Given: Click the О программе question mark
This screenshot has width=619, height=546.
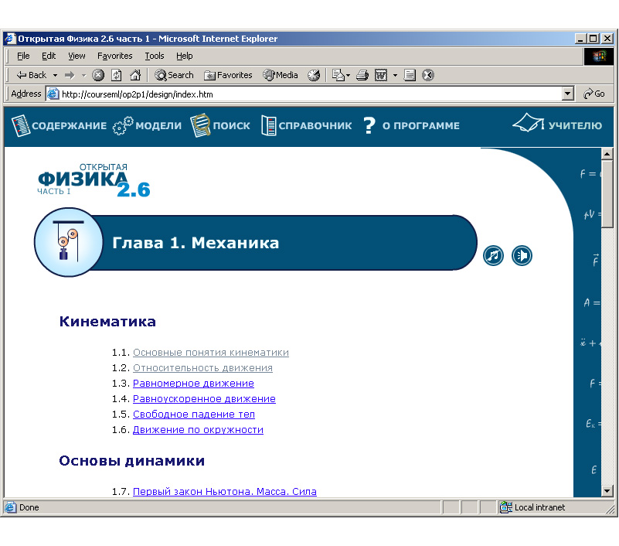Looking at the screenshot, I should point(369,125).
